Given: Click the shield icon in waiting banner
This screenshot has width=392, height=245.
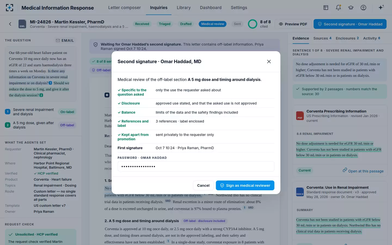Looking at the screenshot, I should tap(96, 45).
